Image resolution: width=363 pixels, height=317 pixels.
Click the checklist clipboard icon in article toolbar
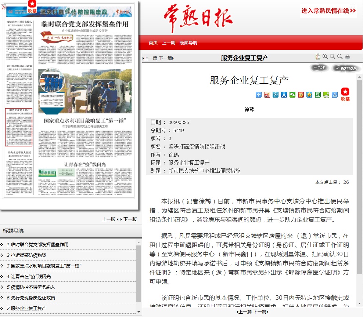[x=318, y=57]
